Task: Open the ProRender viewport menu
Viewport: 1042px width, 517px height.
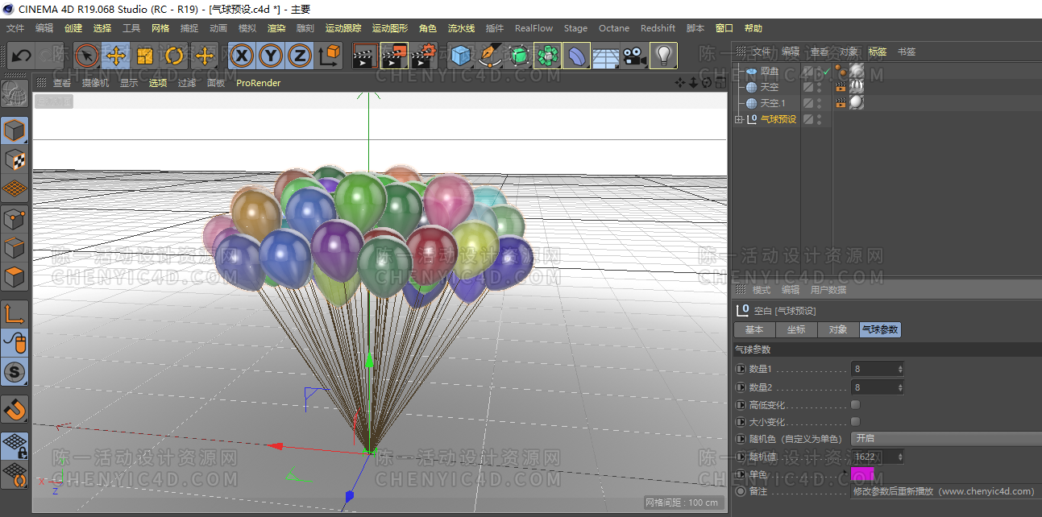Action: pos(258,83)
